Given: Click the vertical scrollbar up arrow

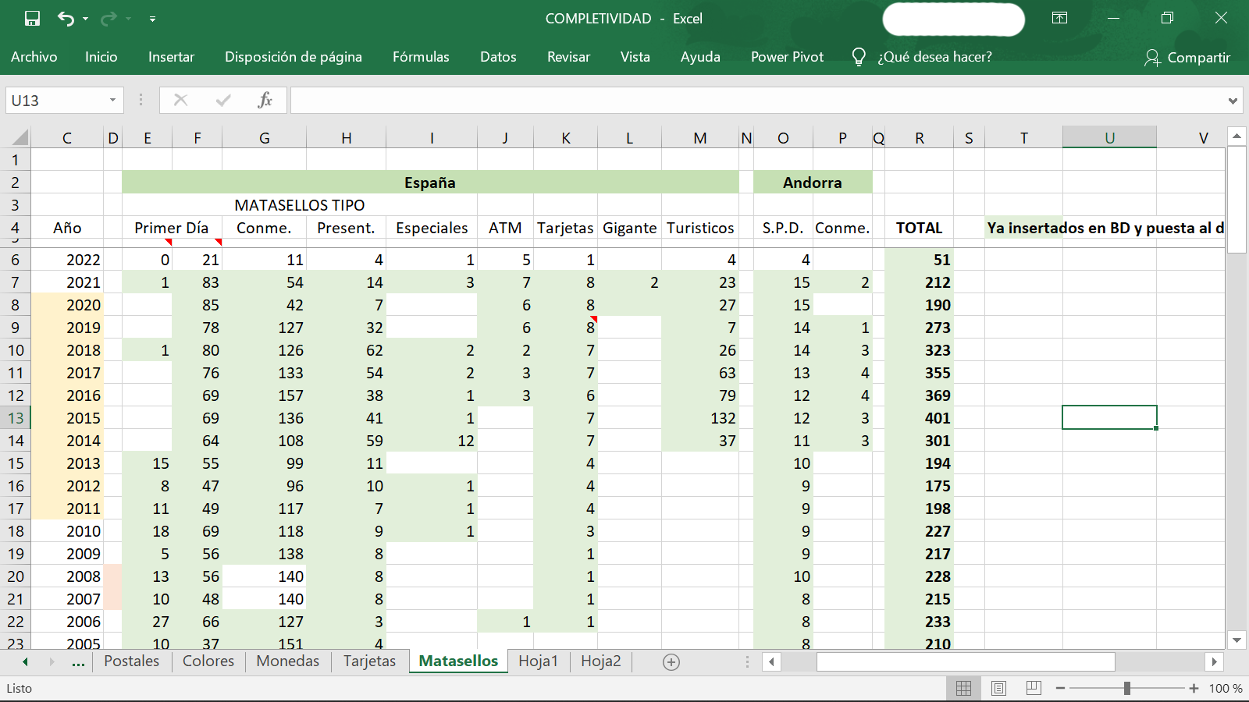Looking at the screenshot, I should pyautogui.click(x=1237, y=136).
